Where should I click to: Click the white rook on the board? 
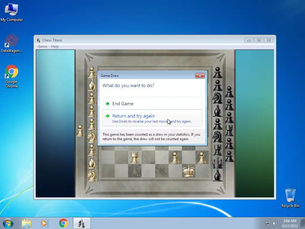(x=135, y=157)
